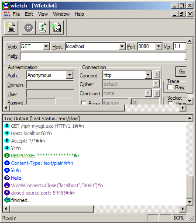Open the Help menu

(79, 14)
